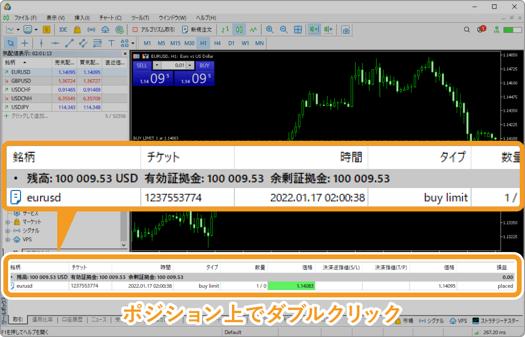Open the 表示(V) menu

coord(55,18)
